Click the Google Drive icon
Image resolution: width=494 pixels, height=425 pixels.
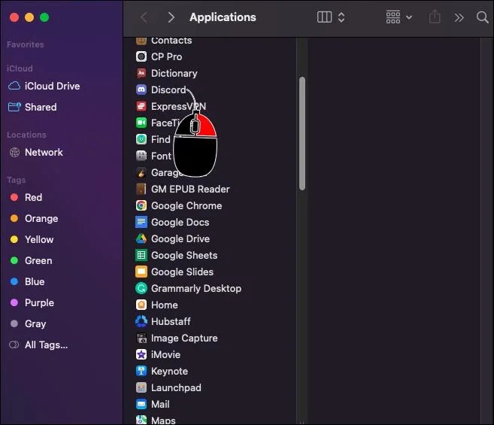point(141,238)
